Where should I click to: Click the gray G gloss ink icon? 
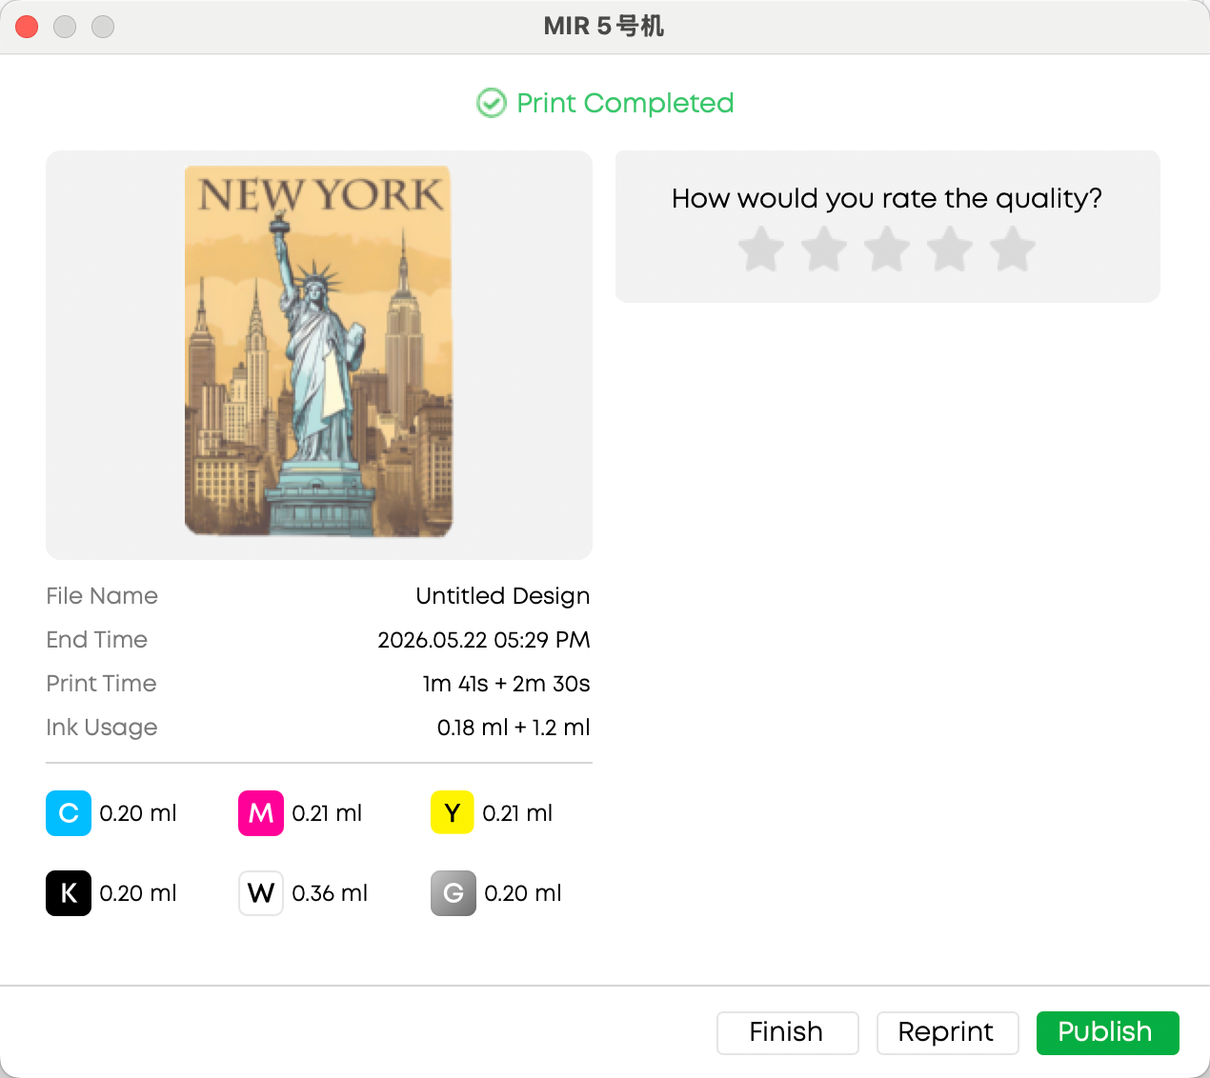click(x=454, y=893)
